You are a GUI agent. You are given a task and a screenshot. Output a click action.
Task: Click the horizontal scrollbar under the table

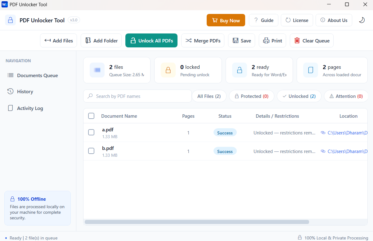tap(197, 222)
